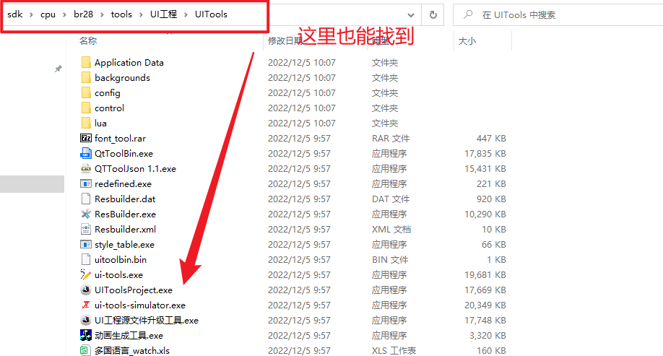Sort files by the 大小 column header
663x356 pixels.
[x=467, y=41]
